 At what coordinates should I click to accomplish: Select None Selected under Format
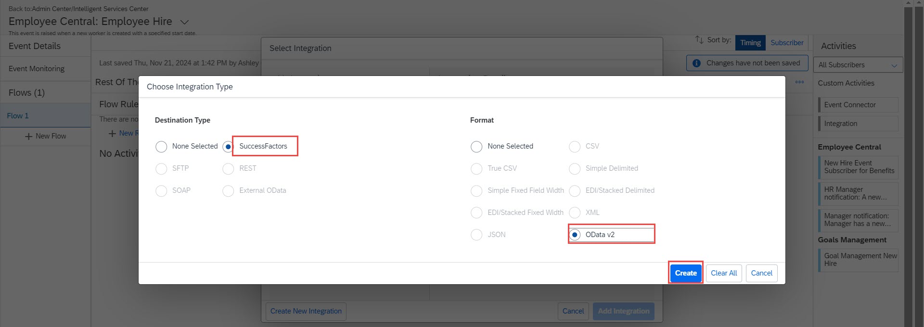(x=476, y=147)
